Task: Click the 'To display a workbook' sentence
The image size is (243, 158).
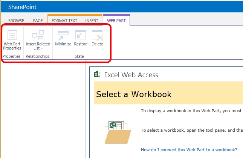Action: coord(192,111)
